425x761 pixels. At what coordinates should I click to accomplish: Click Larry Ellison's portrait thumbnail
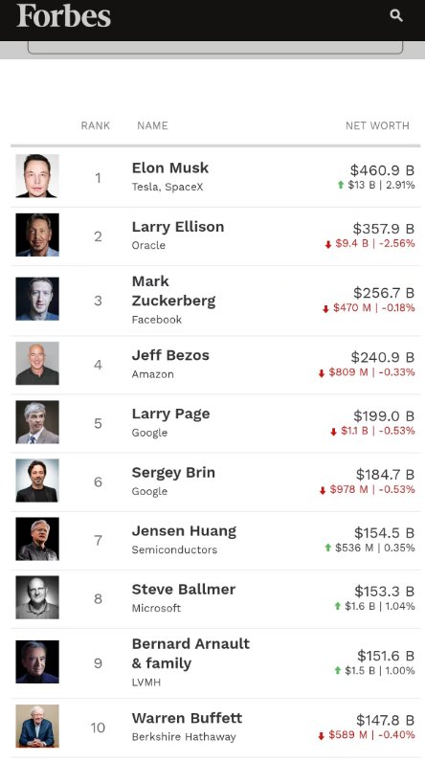click(37, 235)
